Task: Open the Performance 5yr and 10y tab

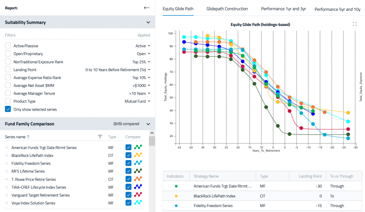Action: click(338, 9)
